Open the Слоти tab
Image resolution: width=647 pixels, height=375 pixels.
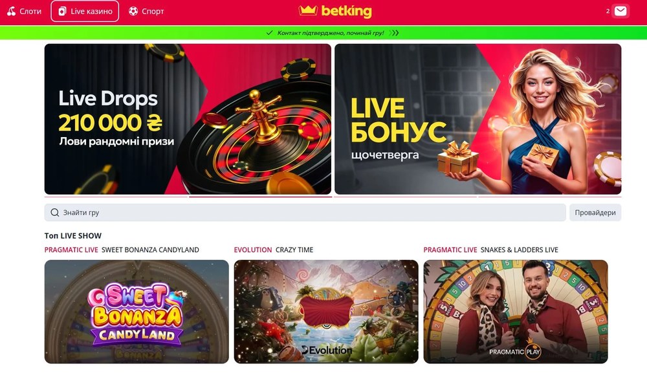click(x=25, y=11)
